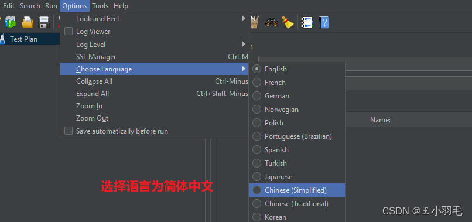472x222 pixels.
Task: Close the Options menu via menu bar
Action: click(74, 6)
